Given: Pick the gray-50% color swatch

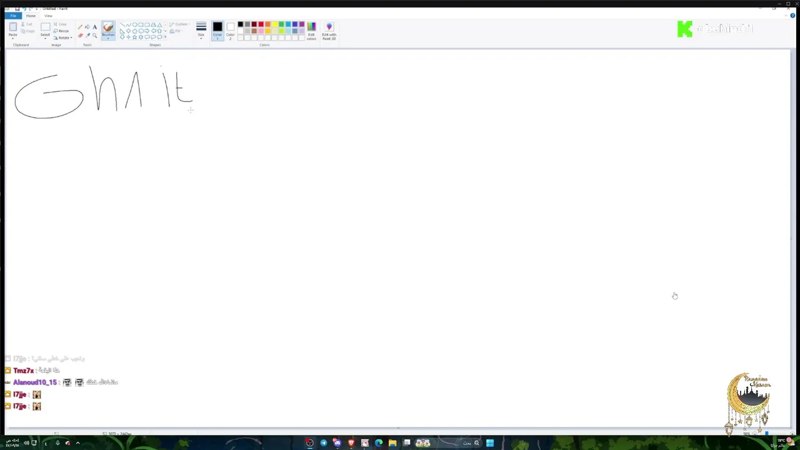Looking at the screenshot, I should tap(247, 24).
